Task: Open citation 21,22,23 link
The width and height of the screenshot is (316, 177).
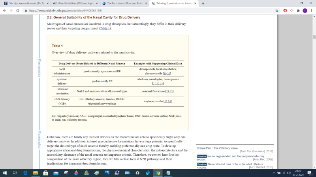Action: point(158,83)
